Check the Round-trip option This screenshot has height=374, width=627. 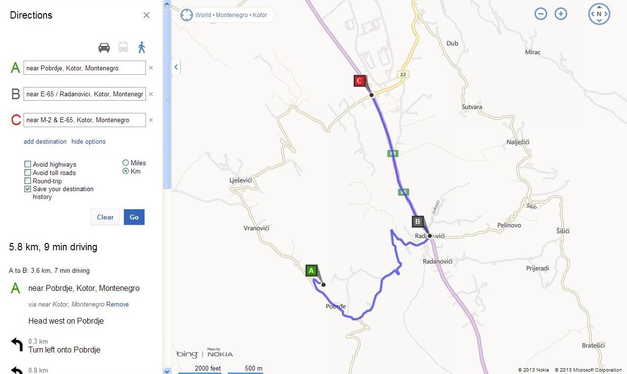28,181
